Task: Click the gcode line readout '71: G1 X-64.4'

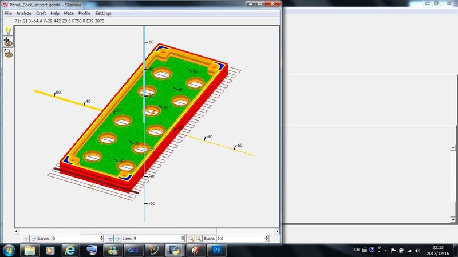Action: 60,21
